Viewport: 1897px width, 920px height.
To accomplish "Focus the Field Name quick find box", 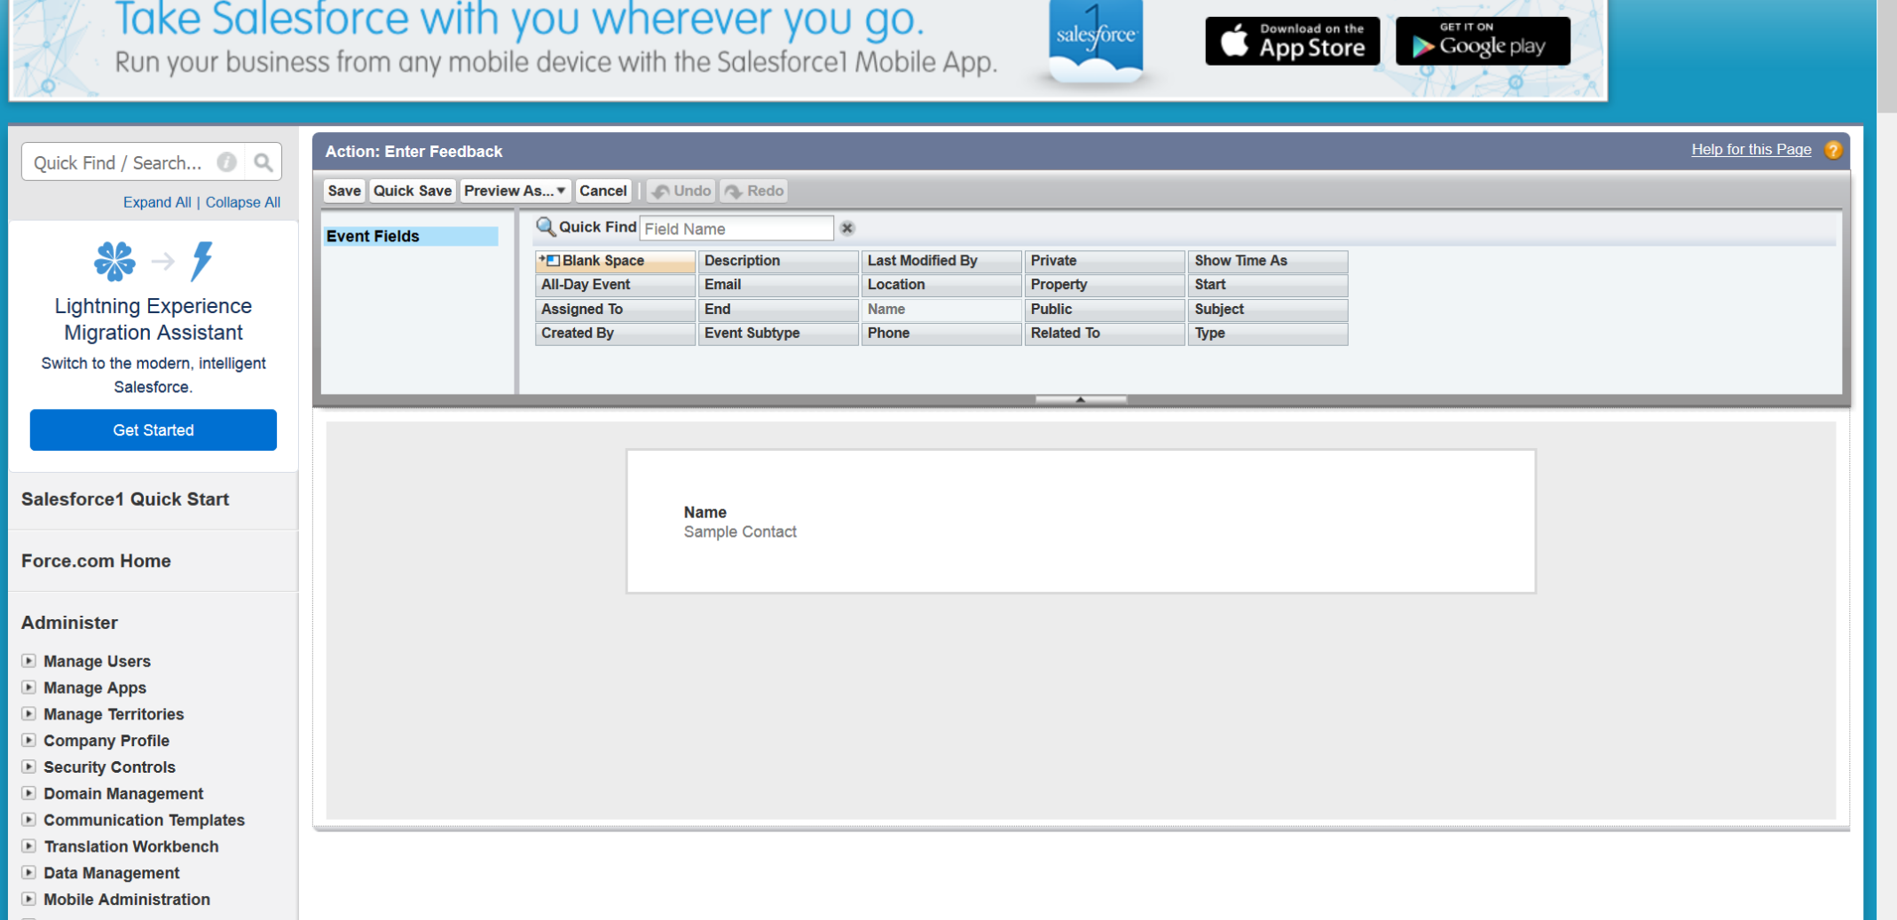I will (x=736, y=229).
